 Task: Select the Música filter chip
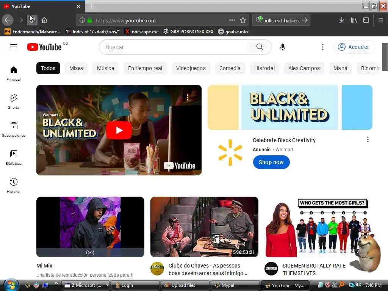106,68
